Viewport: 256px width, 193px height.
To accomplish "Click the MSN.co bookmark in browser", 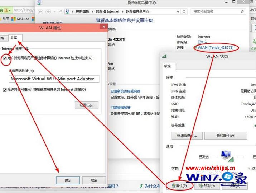I will coord(20,19).
